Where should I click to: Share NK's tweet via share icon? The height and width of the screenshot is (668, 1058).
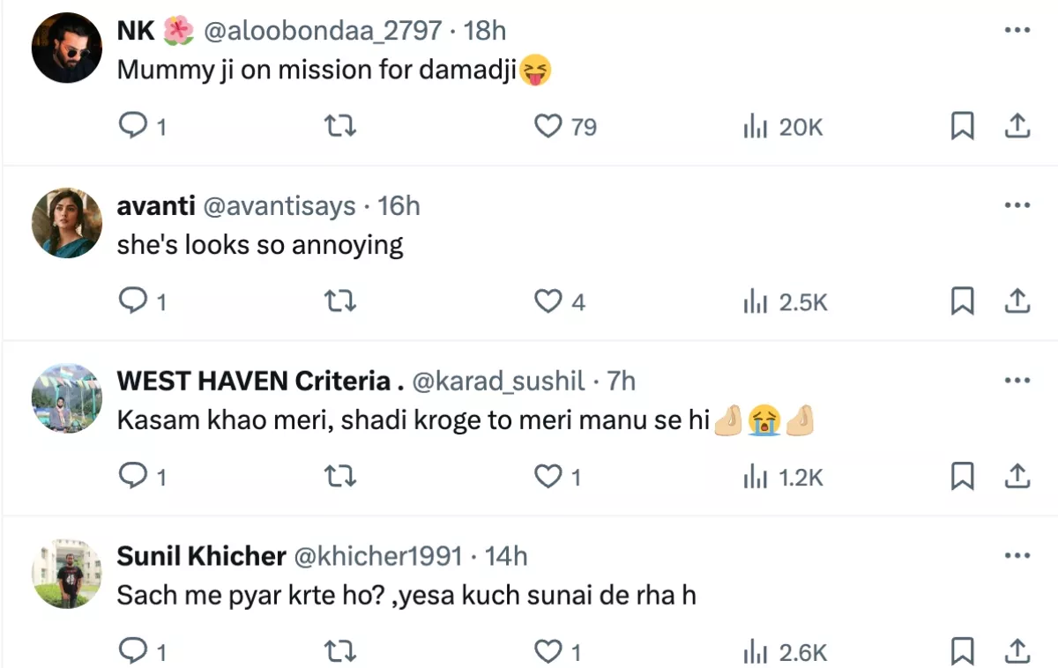click(1017, 127)
